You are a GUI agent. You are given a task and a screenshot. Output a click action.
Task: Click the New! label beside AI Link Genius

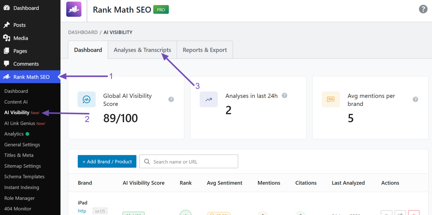point(41,124)
